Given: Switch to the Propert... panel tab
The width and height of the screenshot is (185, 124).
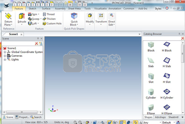Looking at the screenshot, I should point(22,117).
